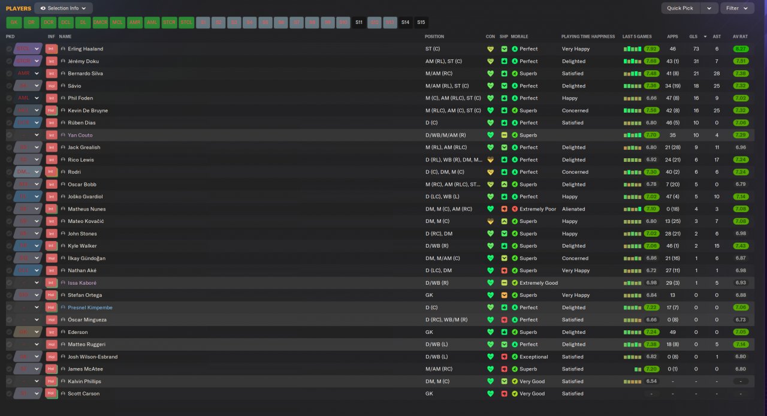This screenshot has height=416, width=767.
Task: Click the person icon beside Kalvin Phillips
Action: [x=63, y=381]
